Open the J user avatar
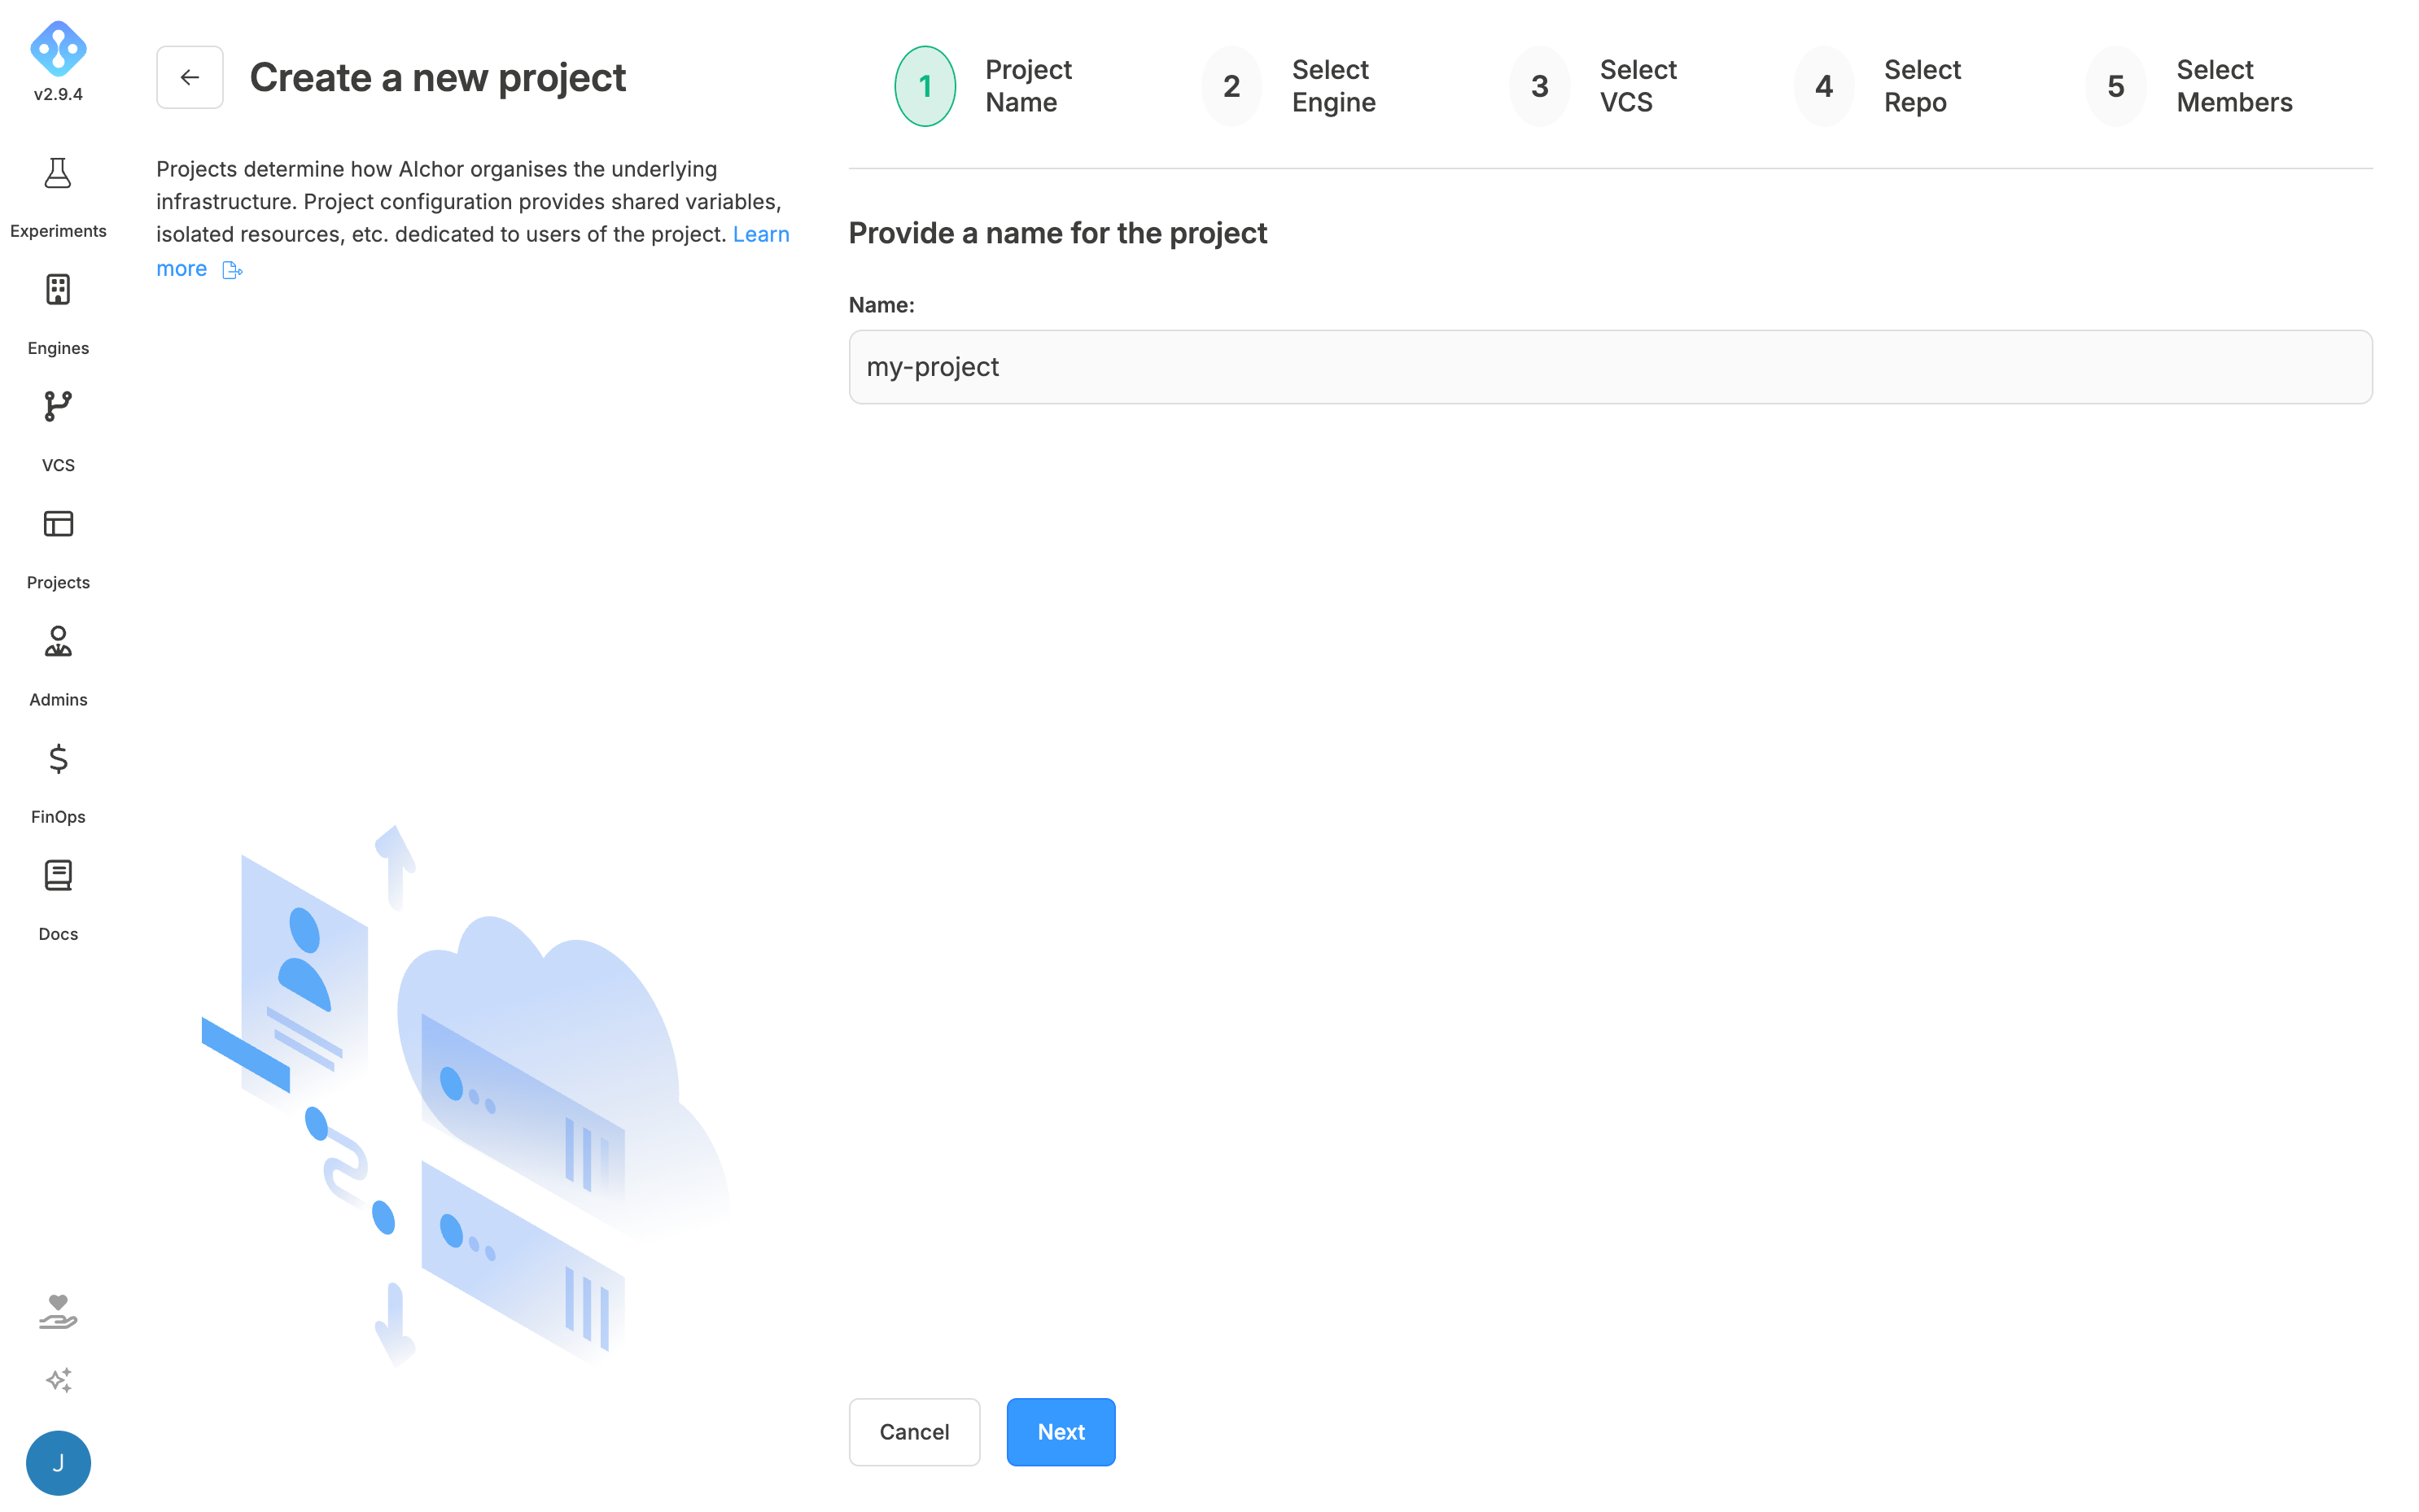This screenshot has height=1512, width=2419. coord(58,1462)
